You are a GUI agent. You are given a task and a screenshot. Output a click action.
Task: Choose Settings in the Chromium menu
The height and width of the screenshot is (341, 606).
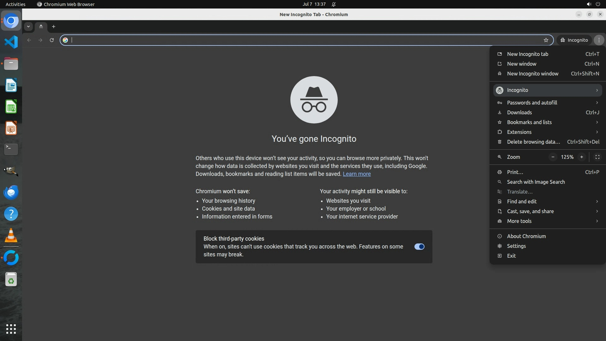[x=516, y=246]
